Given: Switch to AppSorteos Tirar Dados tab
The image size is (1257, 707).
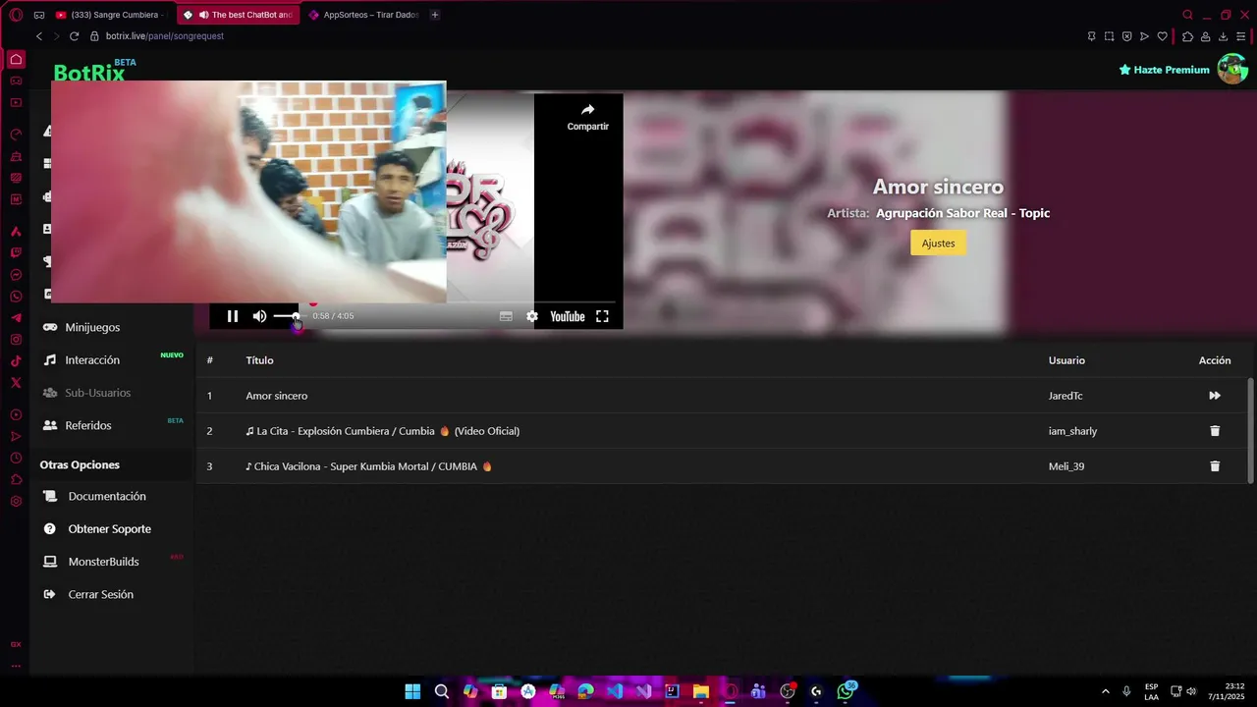Looking at the screenshot, I should click(x=363, y=15).
